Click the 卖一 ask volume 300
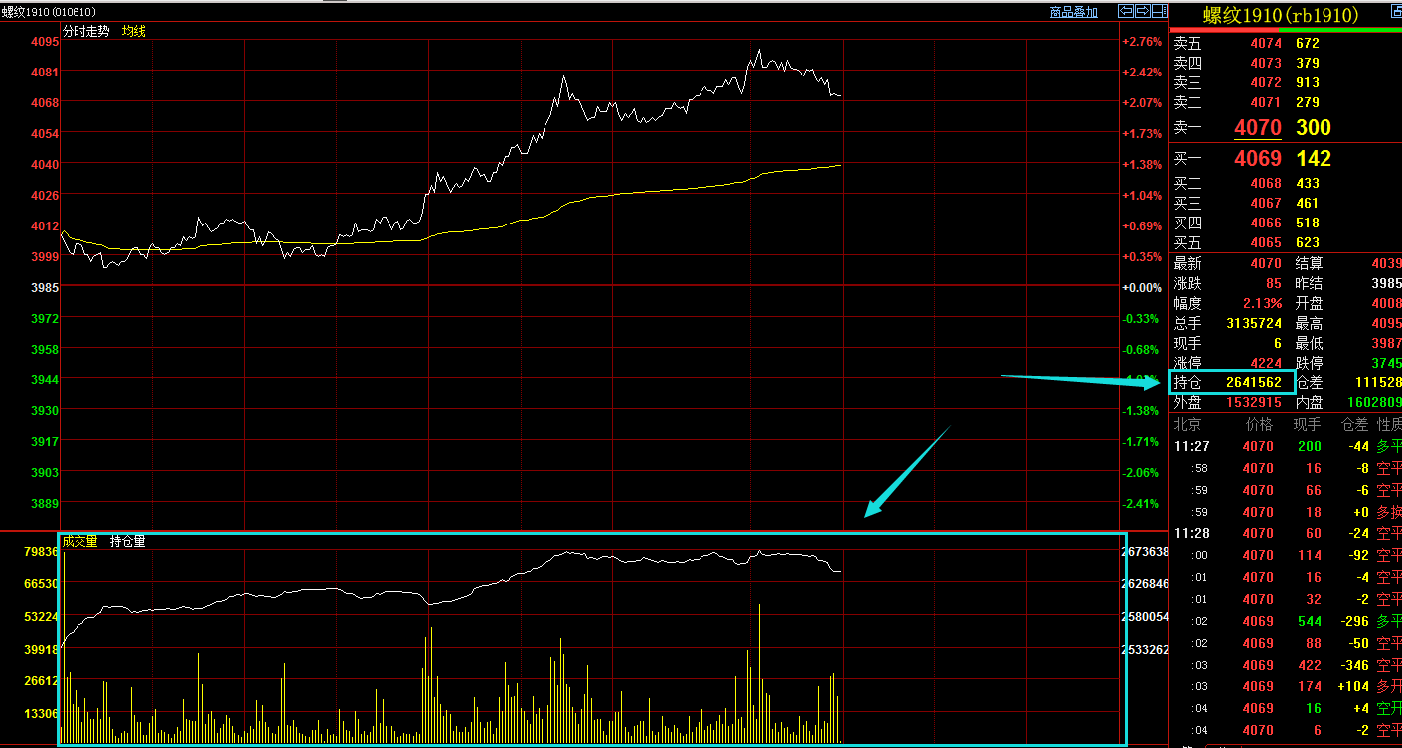Image resolution: width=1402 pixels, height=748 pixels. [1314, 127]
